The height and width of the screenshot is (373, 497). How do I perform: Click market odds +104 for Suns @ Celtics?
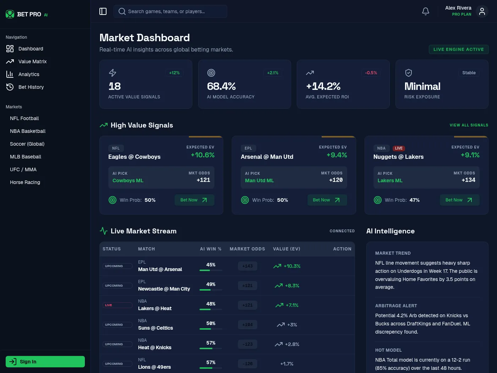tap(247, 325)
